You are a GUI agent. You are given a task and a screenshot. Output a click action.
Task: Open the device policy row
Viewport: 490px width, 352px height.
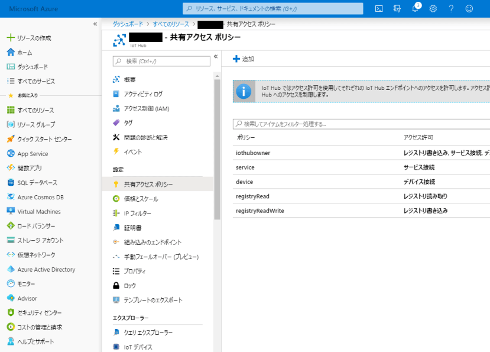point(361,182)
